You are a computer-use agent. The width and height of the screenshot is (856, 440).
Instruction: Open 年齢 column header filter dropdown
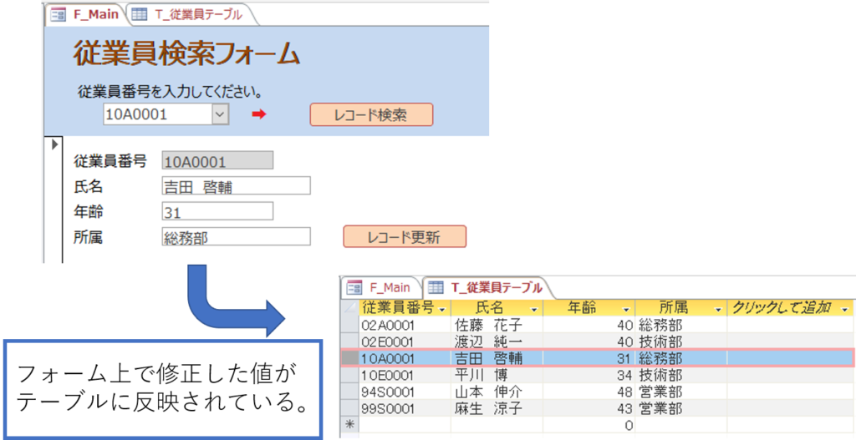coord(627,309)
